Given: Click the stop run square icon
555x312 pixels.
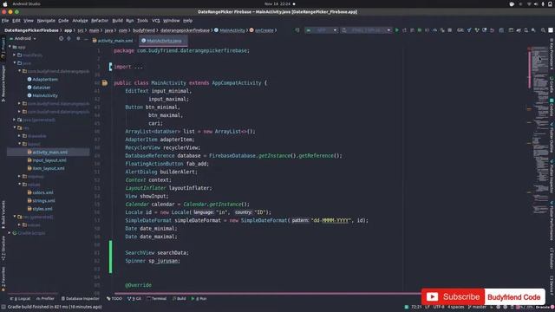Looking at the screenshot, I should coord(450,30).
